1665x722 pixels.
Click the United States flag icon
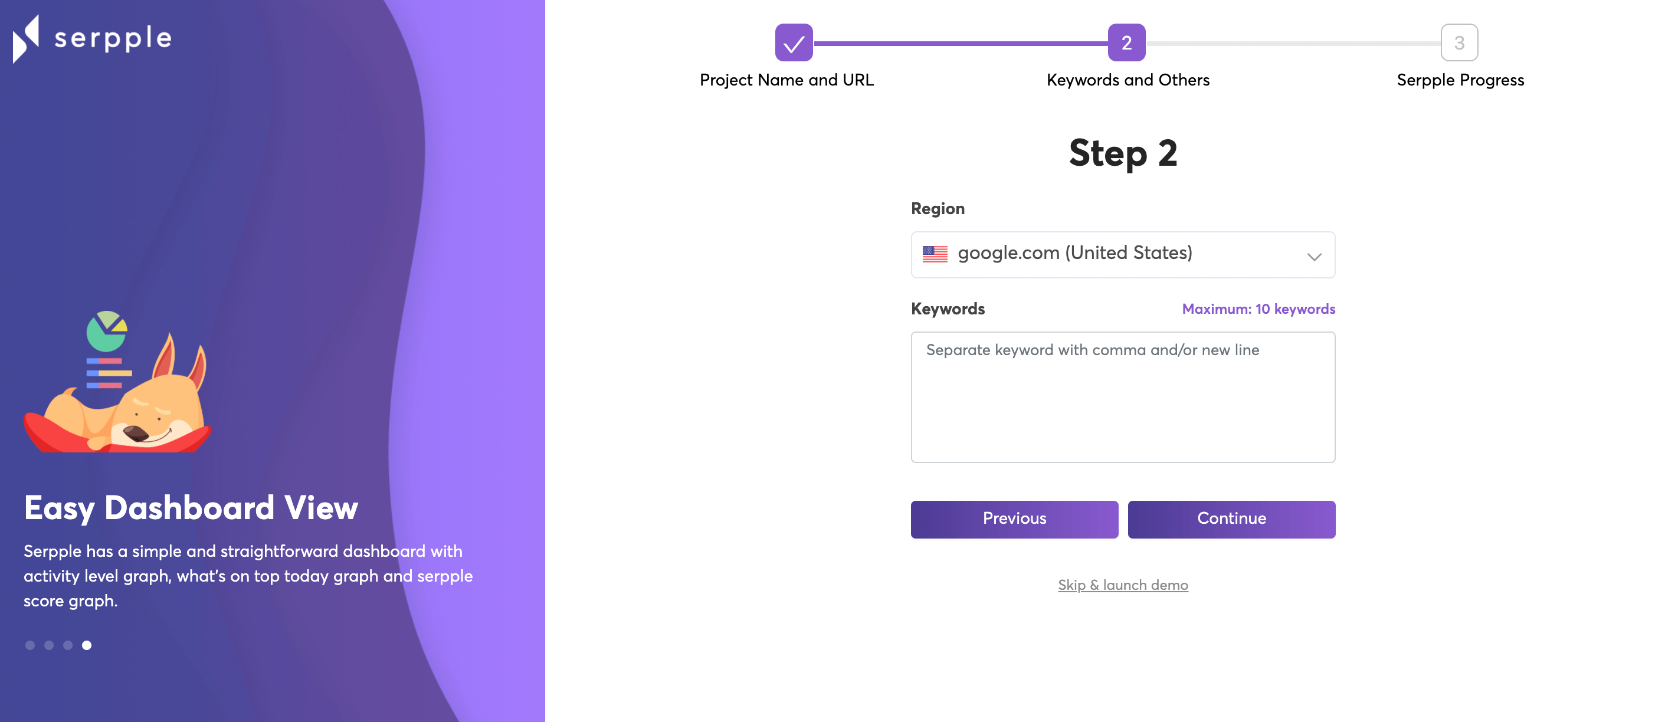click(935, 254)
